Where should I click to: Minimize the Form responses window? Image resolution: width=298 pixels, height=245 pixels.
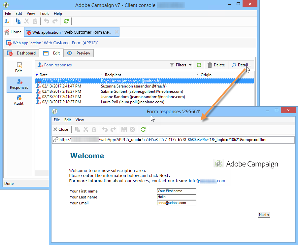tap(268, 110)
